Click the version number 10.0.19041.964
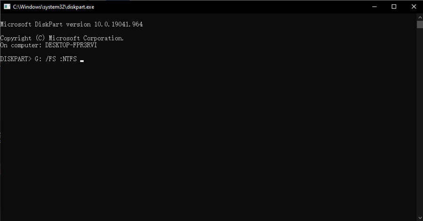This screenshot has height=221, width=423. 118,24
